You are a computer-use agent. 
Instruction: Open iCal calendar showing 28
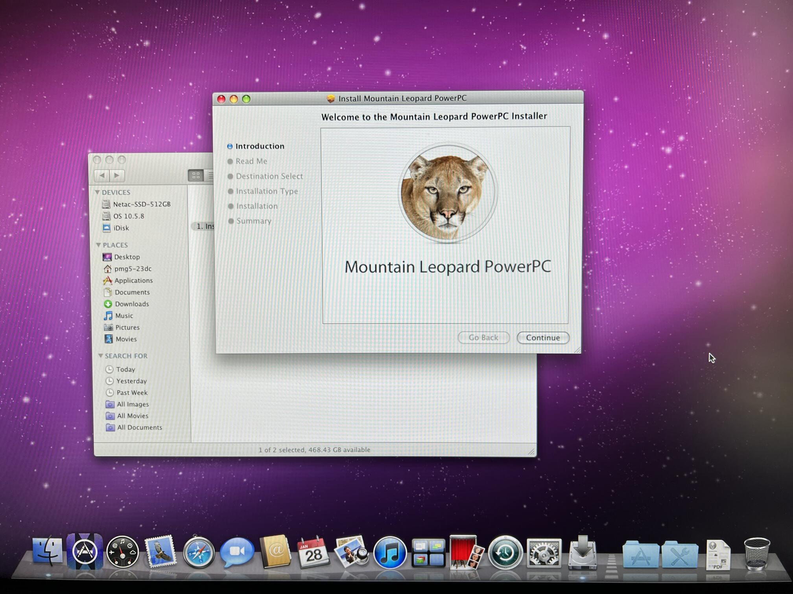(313, 552)
